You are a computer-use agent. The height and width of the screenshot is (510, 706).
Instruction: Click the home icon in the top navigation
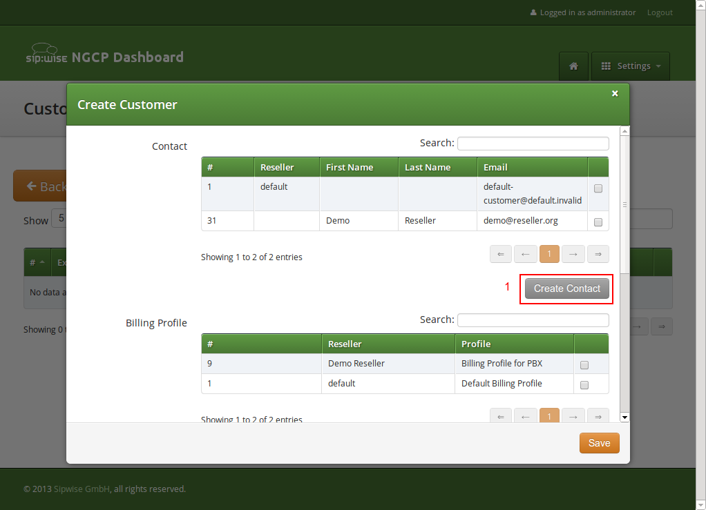click(x=573, y=66)
